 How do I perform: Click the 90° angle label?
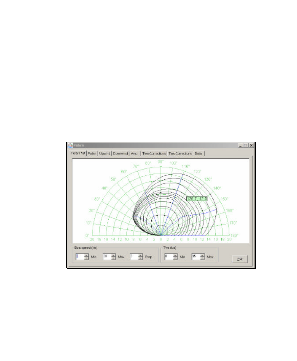(161, 162)
